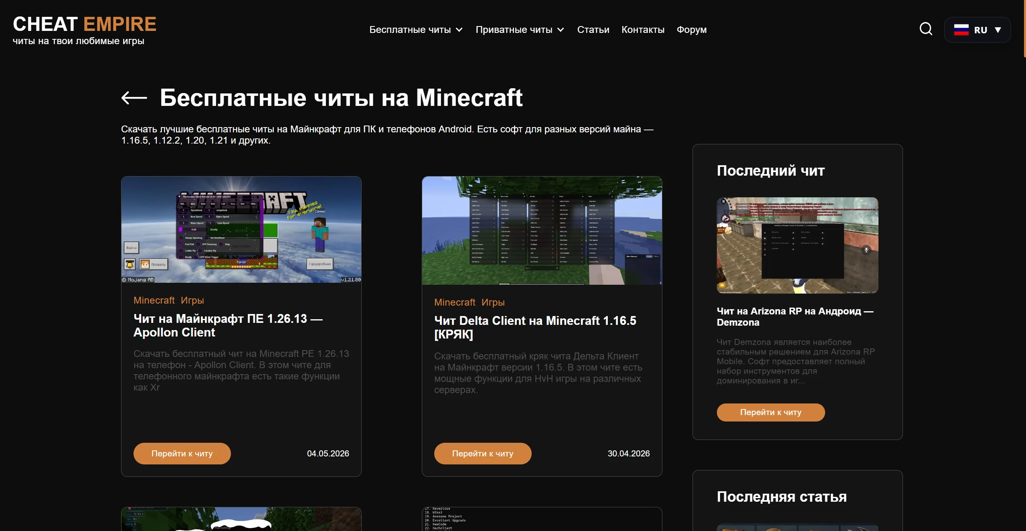Click Перейти к читу on Apollon Client card
This screenshot has height=531, width=1026.
[x=182, y=454]
